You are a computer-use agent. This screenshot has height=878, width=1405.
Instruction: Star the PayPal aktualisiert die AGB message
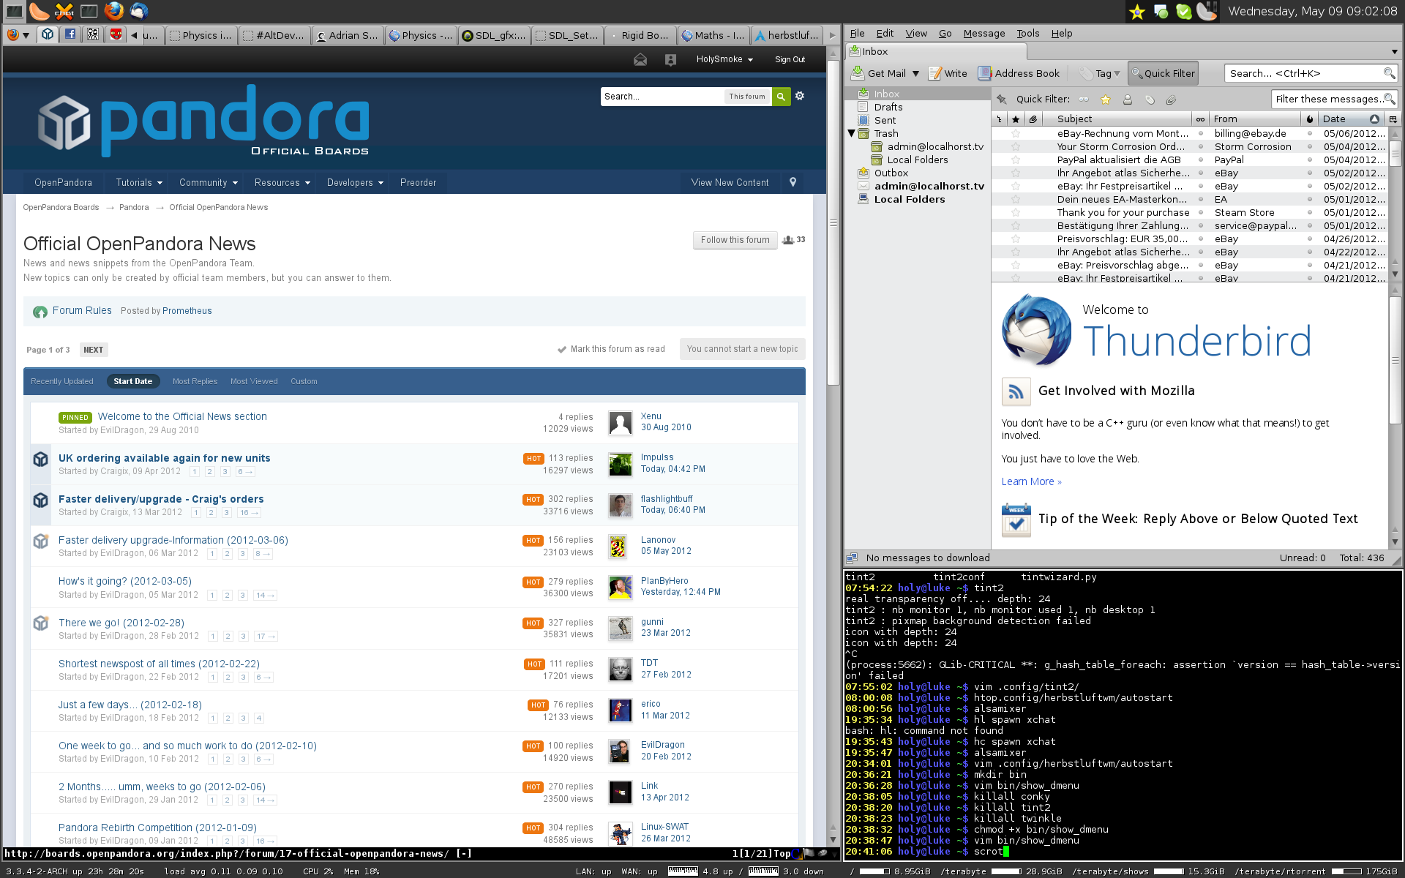pos(1015,160)
